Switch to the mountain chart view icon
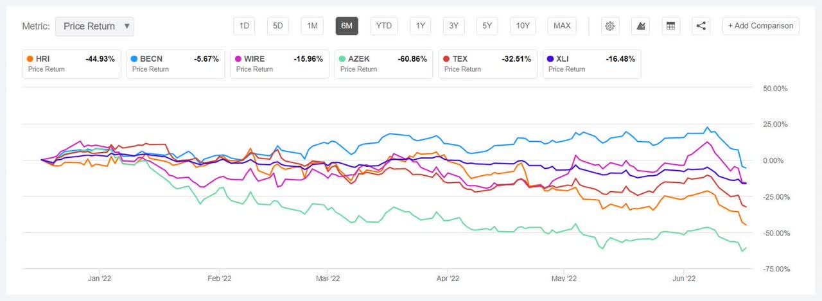The width and height of the screenshot is (822, 301). [x=640, y=26]
